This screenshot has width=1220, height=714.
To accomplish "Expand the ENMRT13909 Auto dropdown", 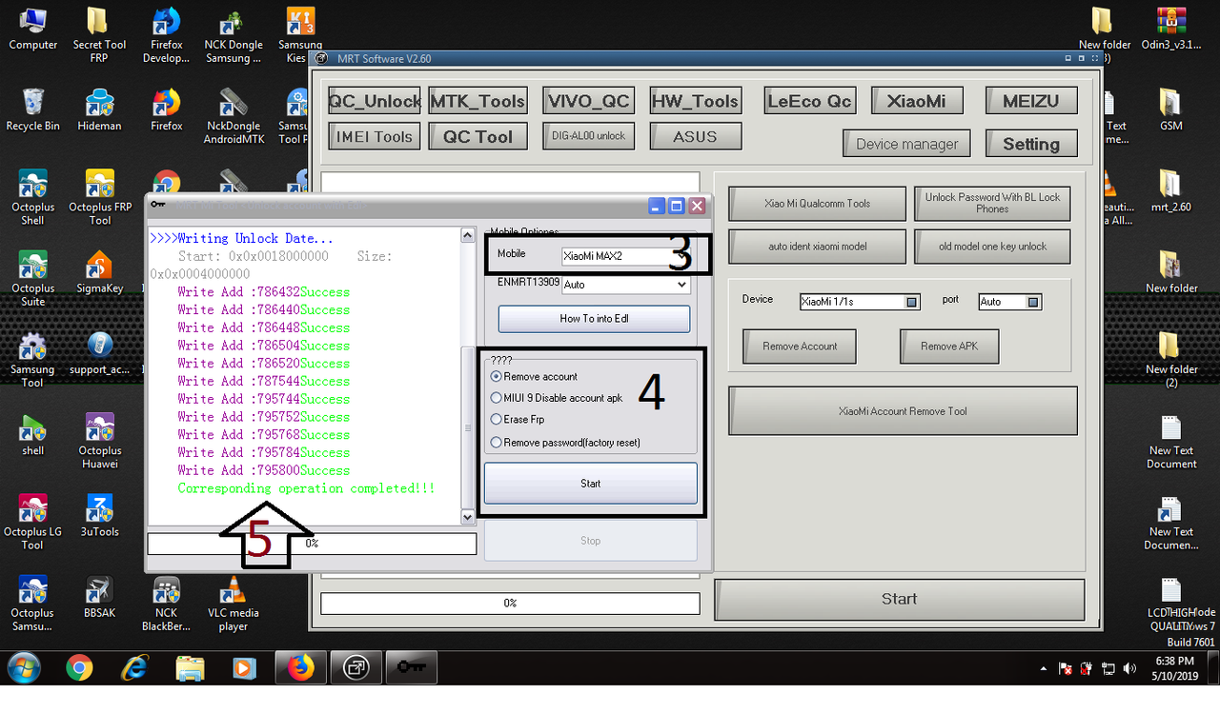I will pyautogui.click(x=625, y=284).
